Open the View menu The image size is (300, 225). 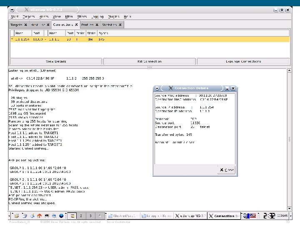coord(57,17)
